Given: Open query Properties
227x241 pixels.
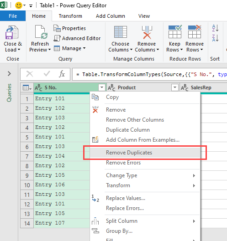Looking at the screenshot, I should pyautogui.click(x=69, y=28).
